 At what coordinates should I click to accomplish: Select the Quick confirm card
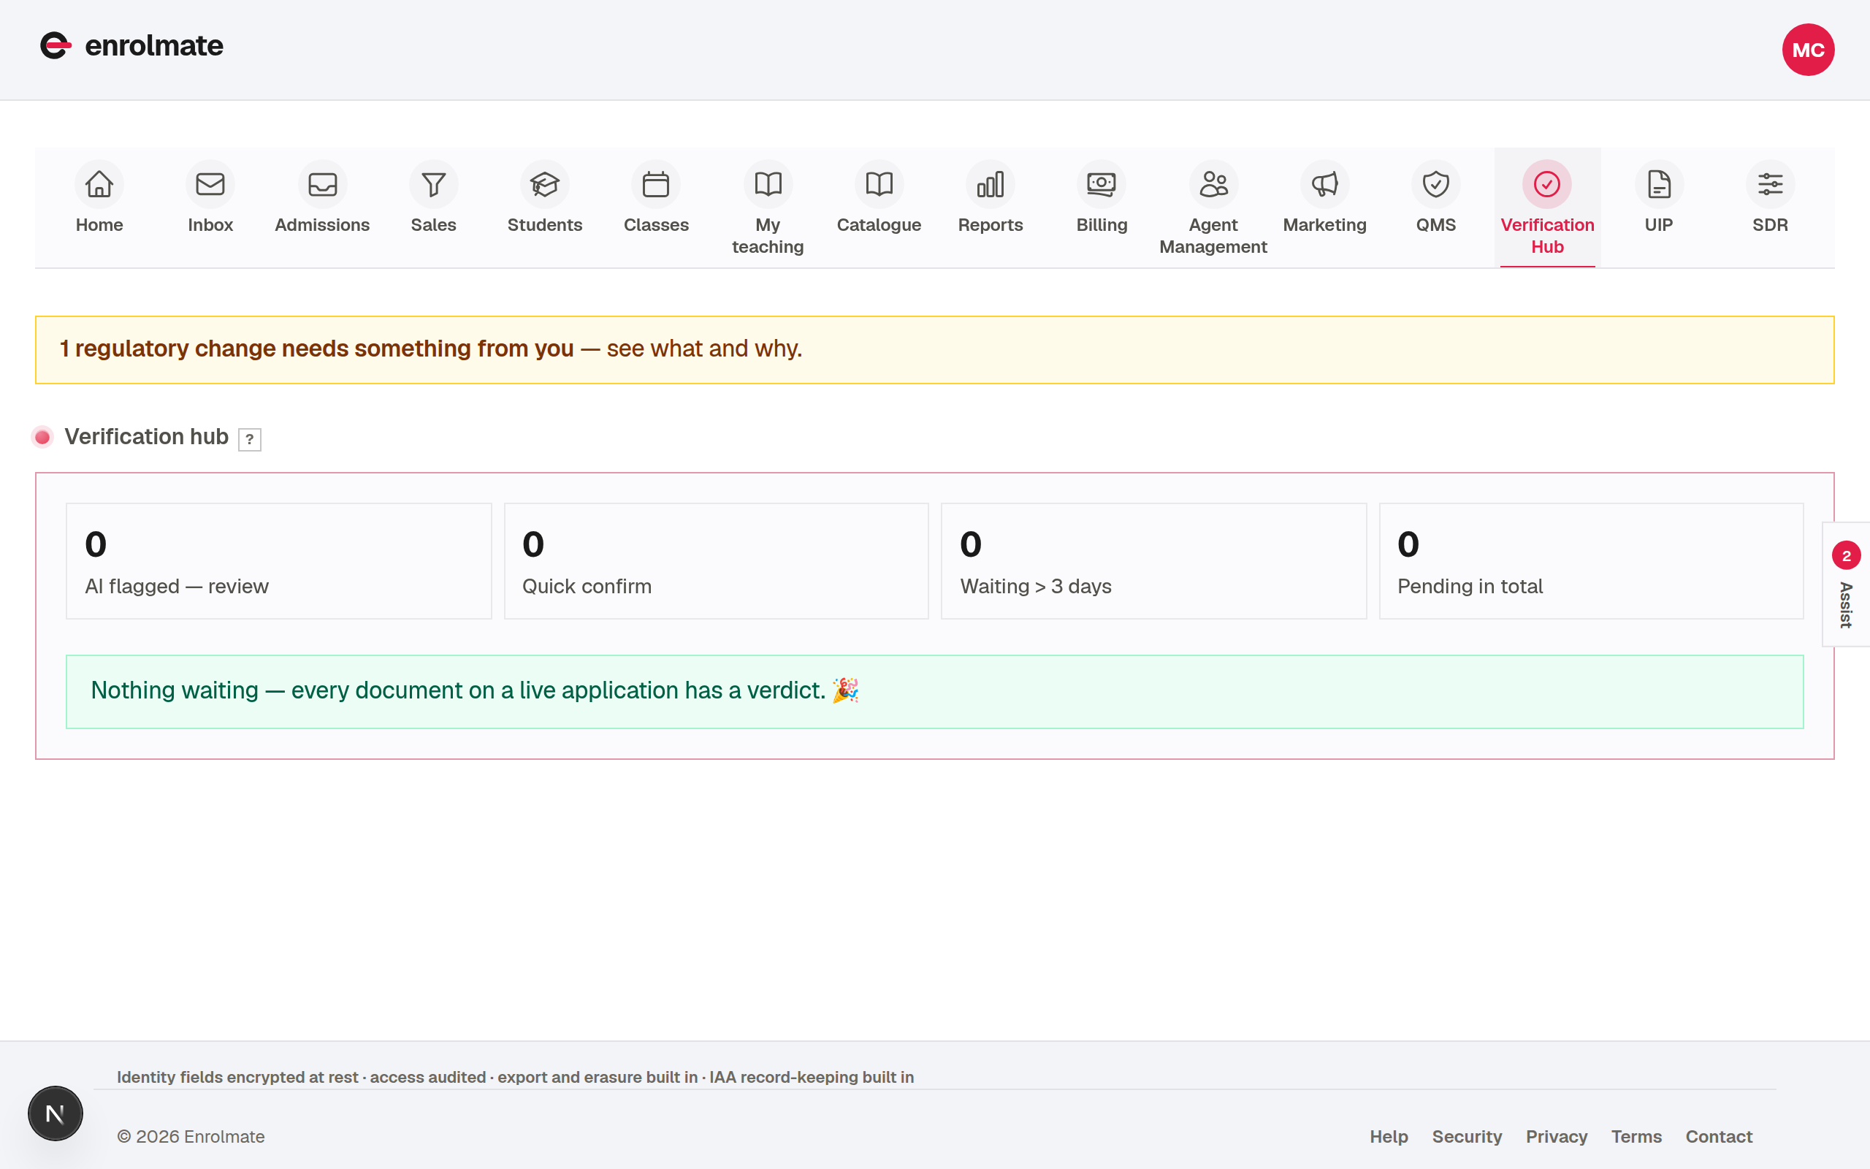[717, 561]
